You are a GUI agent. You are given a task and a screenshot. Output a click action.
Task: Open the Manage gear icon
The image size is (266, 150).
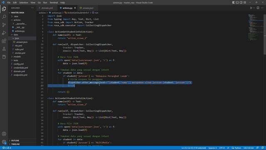pyautogui.click(x=4, y=142)
